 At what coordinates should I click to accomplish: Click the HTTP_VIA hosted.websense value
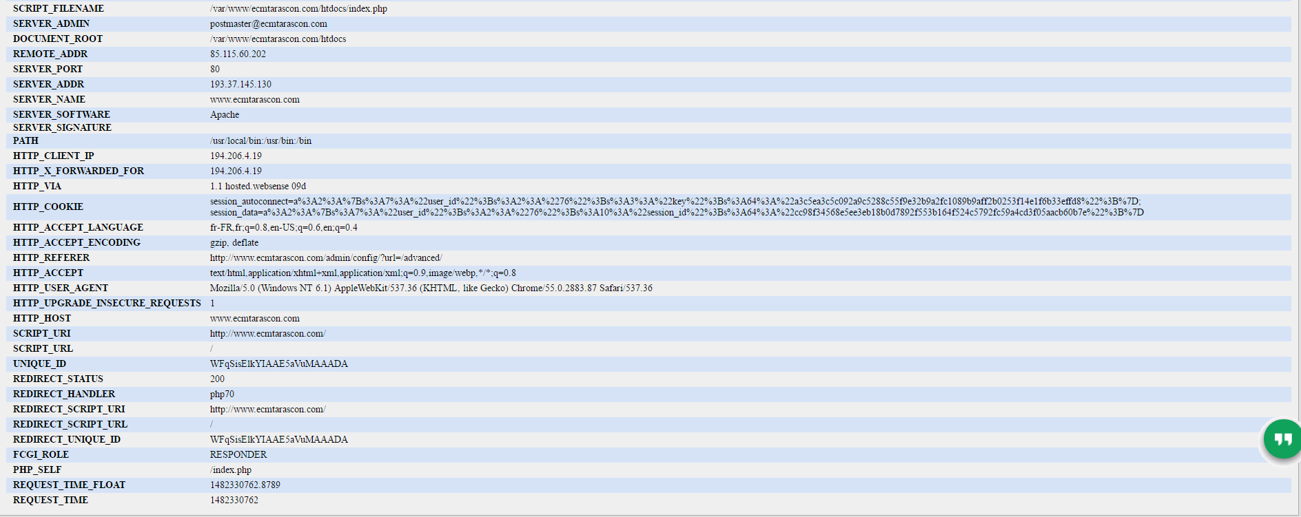258,187
